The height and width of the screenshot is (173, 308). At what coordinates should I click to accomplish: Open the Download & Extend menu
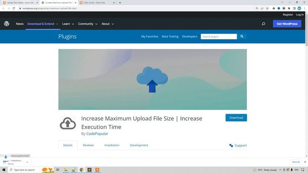pos(40,24)
